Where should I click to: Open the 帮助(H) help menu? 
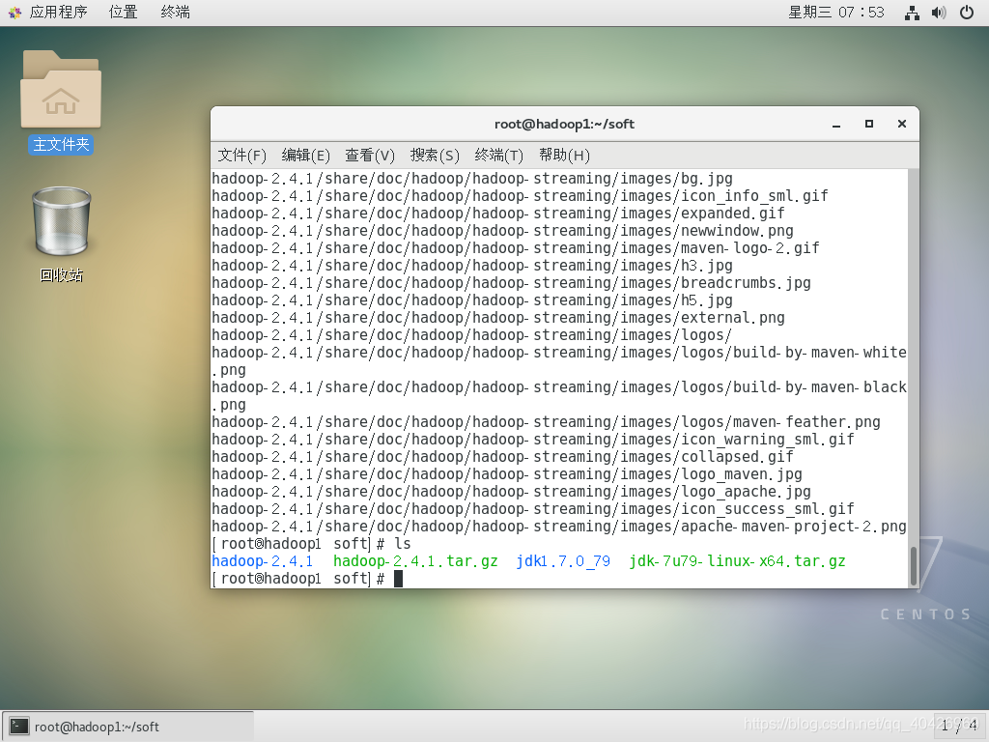(x=564, y=156)
